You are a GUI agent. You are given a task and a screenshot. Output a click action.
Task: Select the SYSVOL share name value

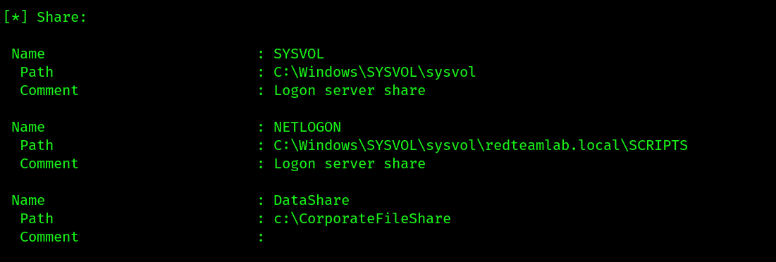click(x=299, y=54)
